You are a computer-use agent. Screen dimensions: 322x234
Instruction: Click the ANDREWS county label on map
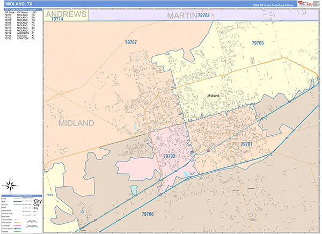[66, 14]
